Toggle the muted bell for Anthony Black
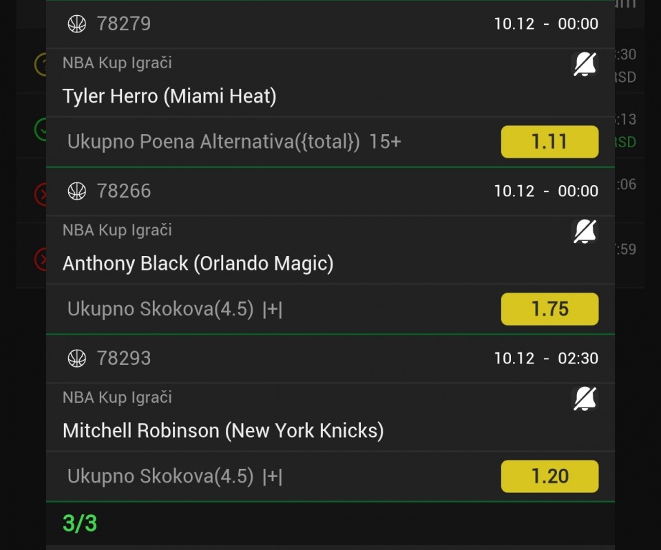661x550 pixels. tap(585, 232)
